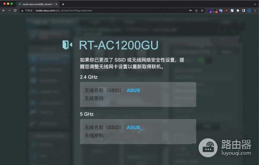Share this page from the address bar
The width and height of the screenshot is (259, 165).
point(196,10)
